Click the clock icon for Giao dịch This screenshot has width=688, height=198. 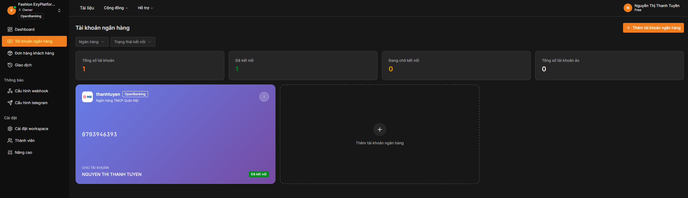[10, 65]
